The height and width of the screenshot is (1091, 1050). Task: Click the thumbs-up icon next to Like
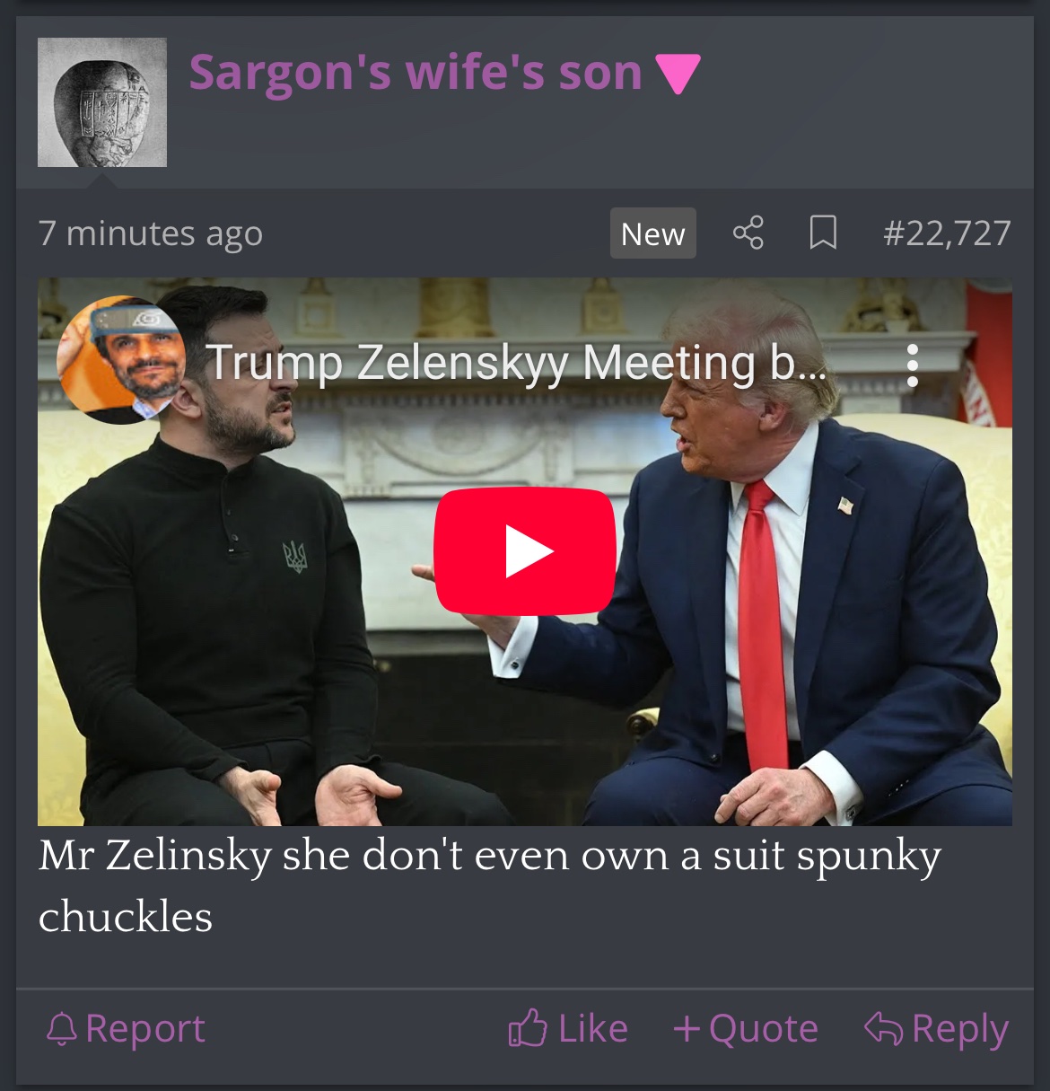click(x=528, y=1028)
